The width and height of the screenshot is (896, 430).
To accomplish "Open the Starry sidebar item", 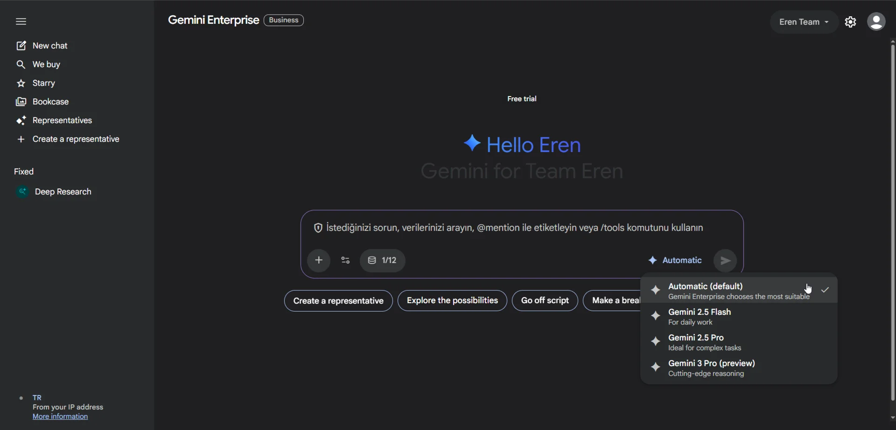I will coord(44,83).
